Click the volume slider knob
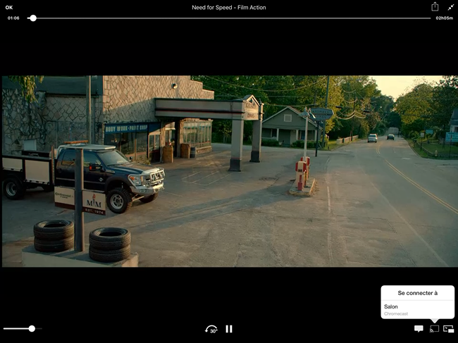This screenshot has height=343, width=458. pyautogui.click(x=32, y=329)
